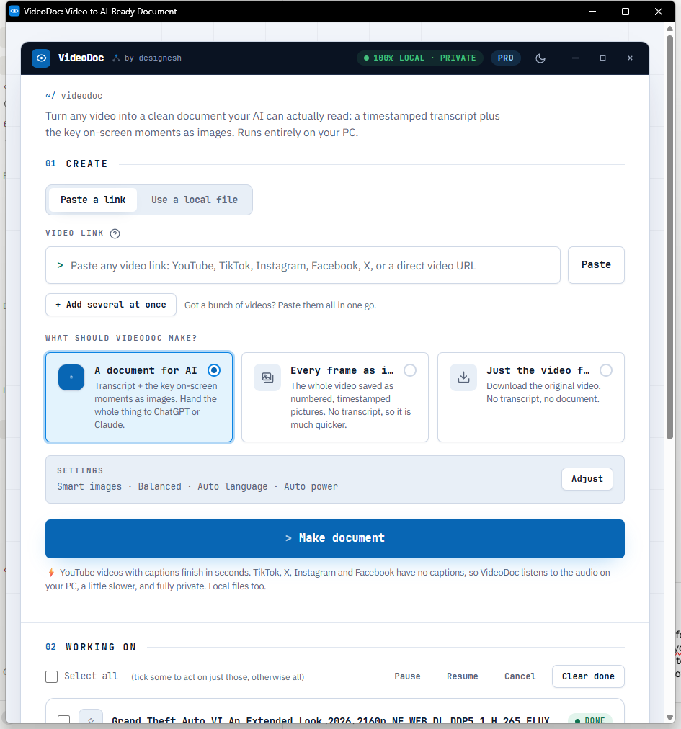The image size is (681, 729).
Task: Toggle dark mode moon icon
Action: pos(540,58)
